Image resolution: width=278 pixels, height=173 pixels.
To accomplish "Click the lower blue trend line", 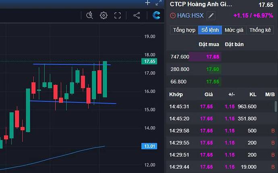I will [73, 102].
